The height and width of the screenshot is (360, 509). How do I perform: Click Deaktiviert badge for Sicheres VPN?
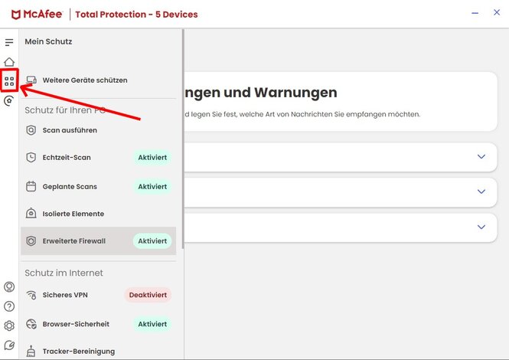click(x=148, y=295)
